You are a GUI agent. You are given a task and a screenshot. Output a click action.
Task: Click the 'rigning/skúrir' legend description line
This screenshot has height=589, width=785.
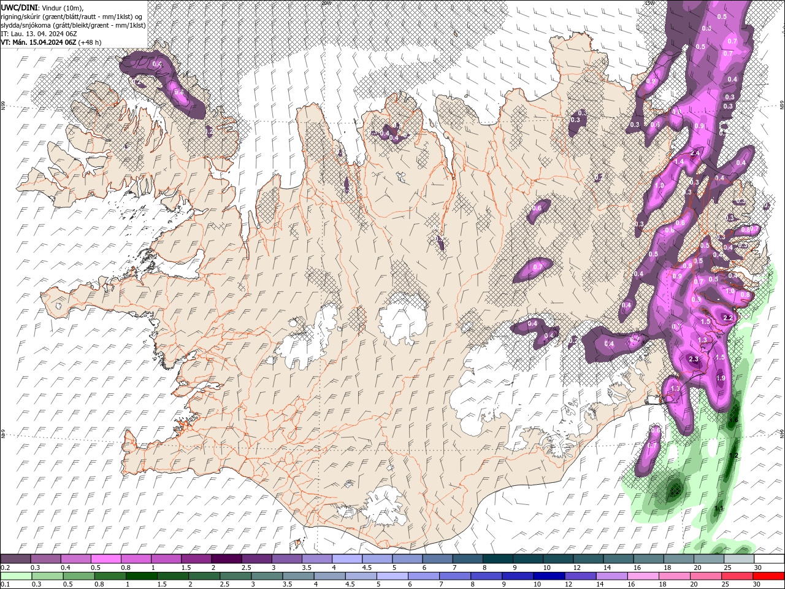tap(72, 16)
